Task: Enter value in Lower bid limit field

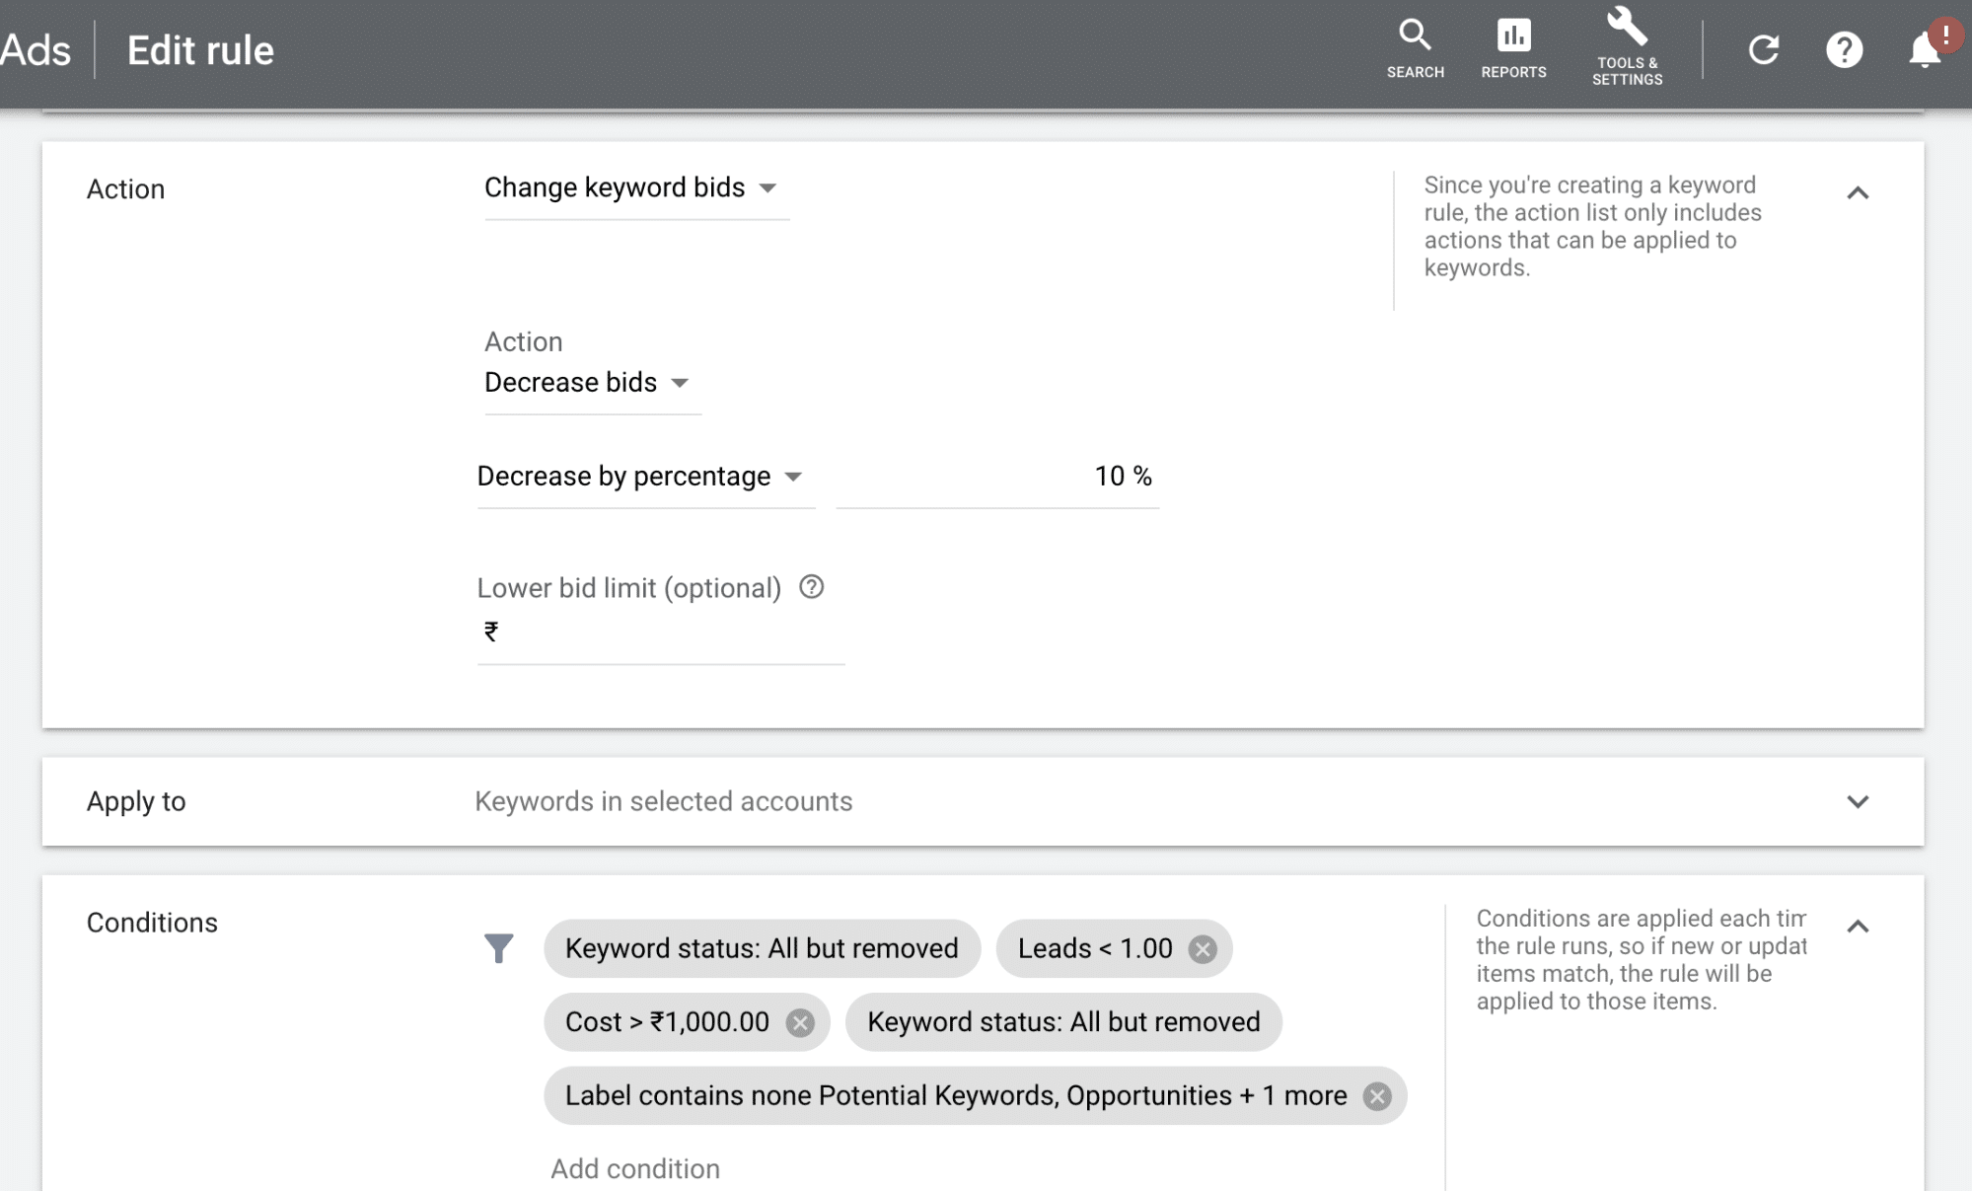Action: pyautogui.click(x=662, y=630)
